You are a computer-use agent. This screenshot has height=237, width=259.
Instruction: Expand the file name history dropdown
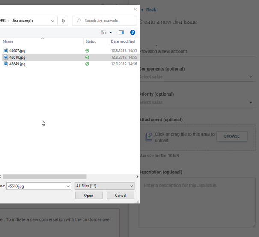pos(68,186)
